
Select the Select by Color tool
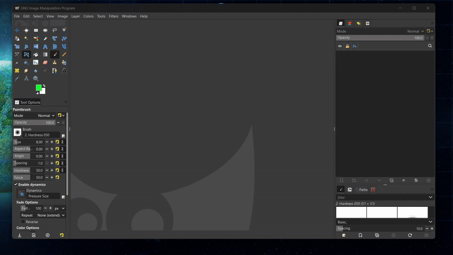pyautogui.click(x=36, y=39)
